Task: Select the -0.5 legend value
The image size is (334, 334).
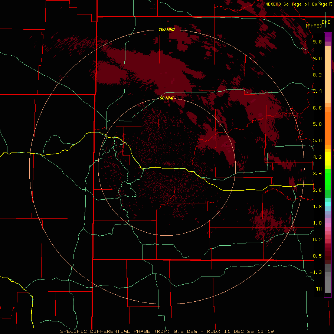Action: [316, 256]
